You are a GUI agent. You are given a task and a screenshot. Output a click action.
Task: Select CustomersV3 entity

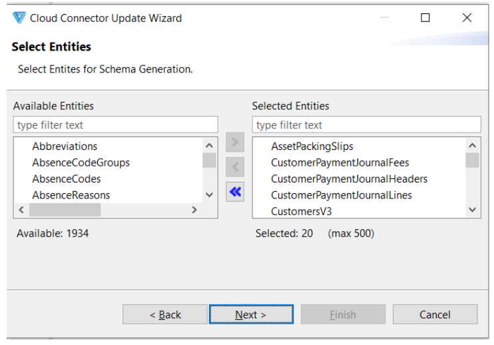coord(302,211)
